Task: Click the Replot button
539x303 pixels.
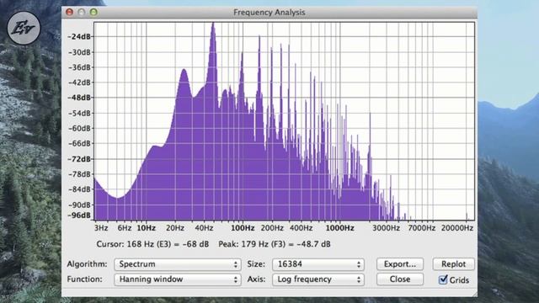Action: (453, 264)
